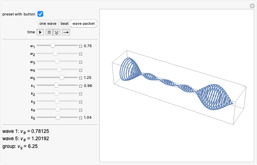The height and width of the screenshot is (165, 257).
Task: Select the one wave preset
Action: tap(48, 24)
